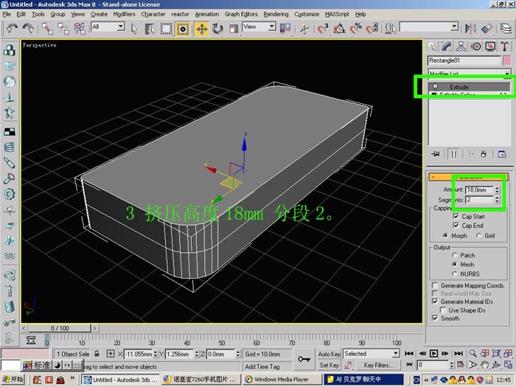The image size is (516, 387).
Task: Toggle the Angle Snap icon
Action: 339,29
